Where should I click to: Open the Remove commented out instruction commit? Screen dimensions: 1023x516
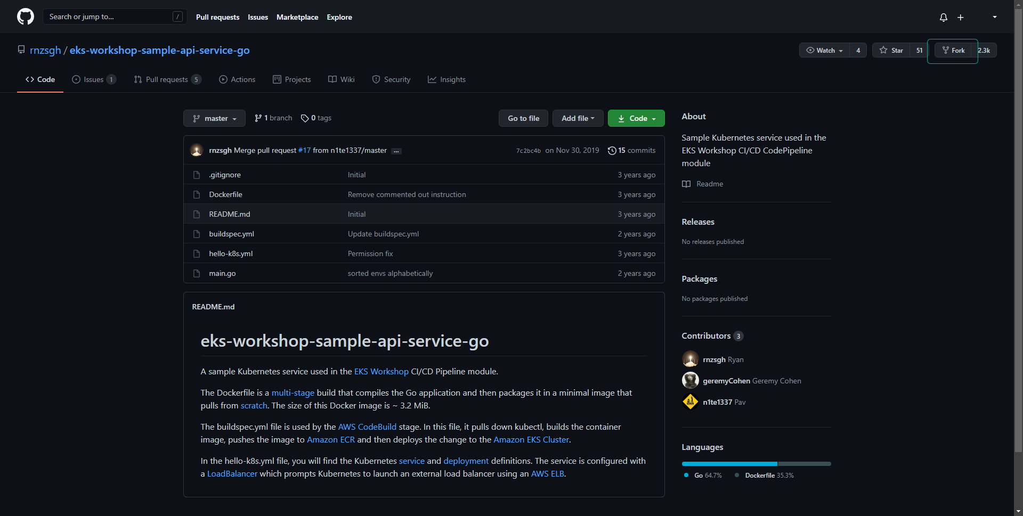tap(407, 194)
